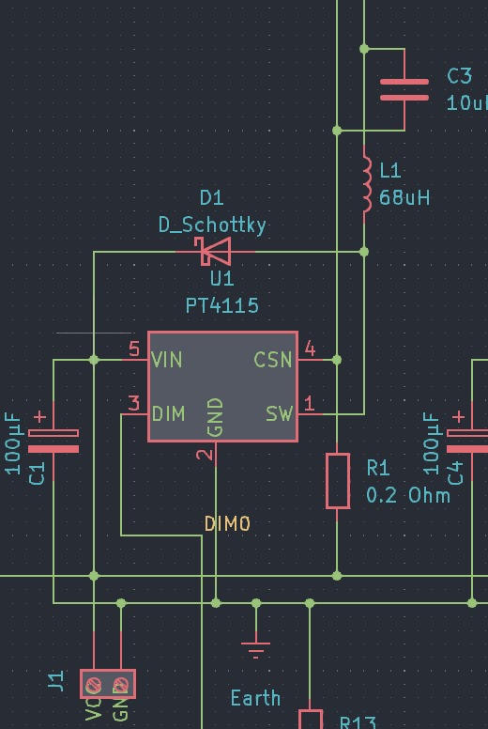
Task: Click pin number 4 of U1
Action: [x=310, y=349]
